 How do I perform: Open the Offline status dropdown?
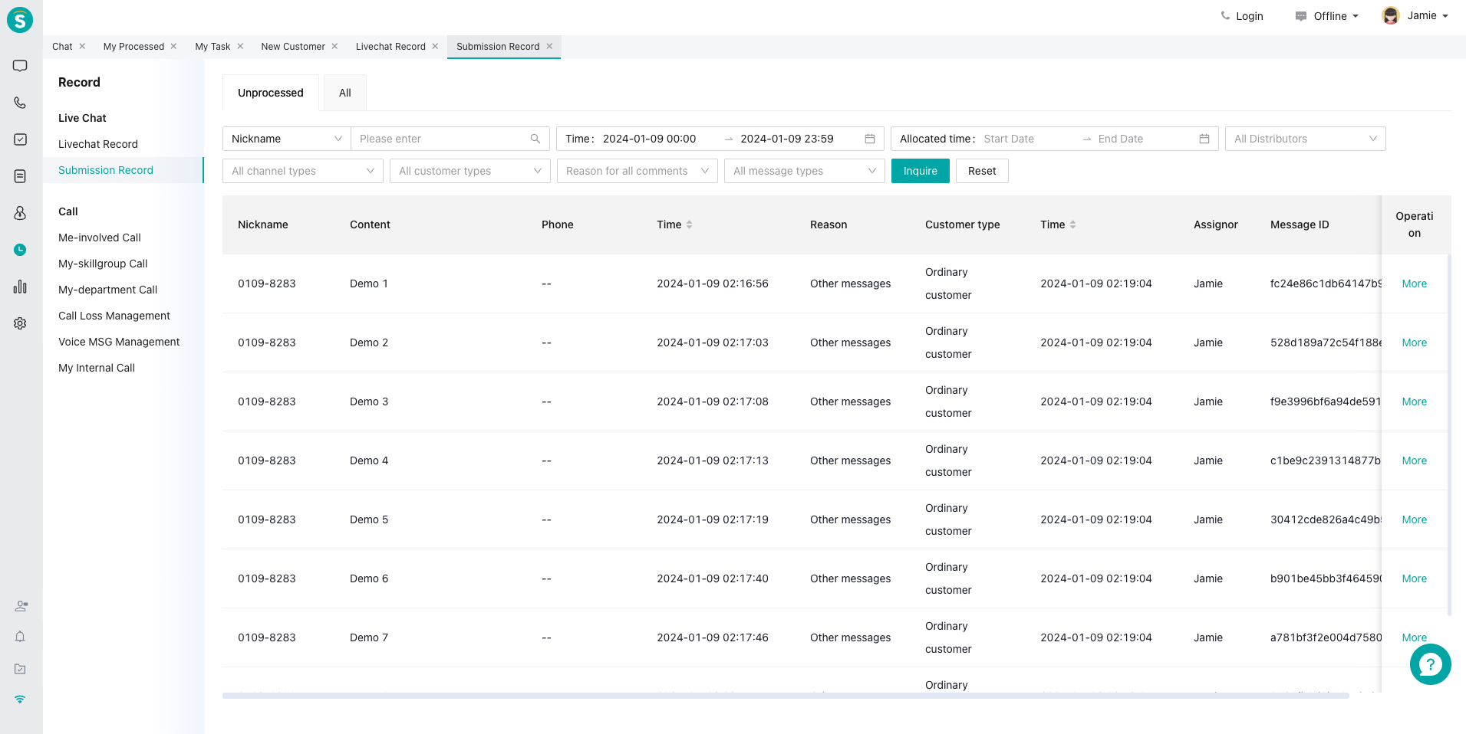tap(1327, 16)
